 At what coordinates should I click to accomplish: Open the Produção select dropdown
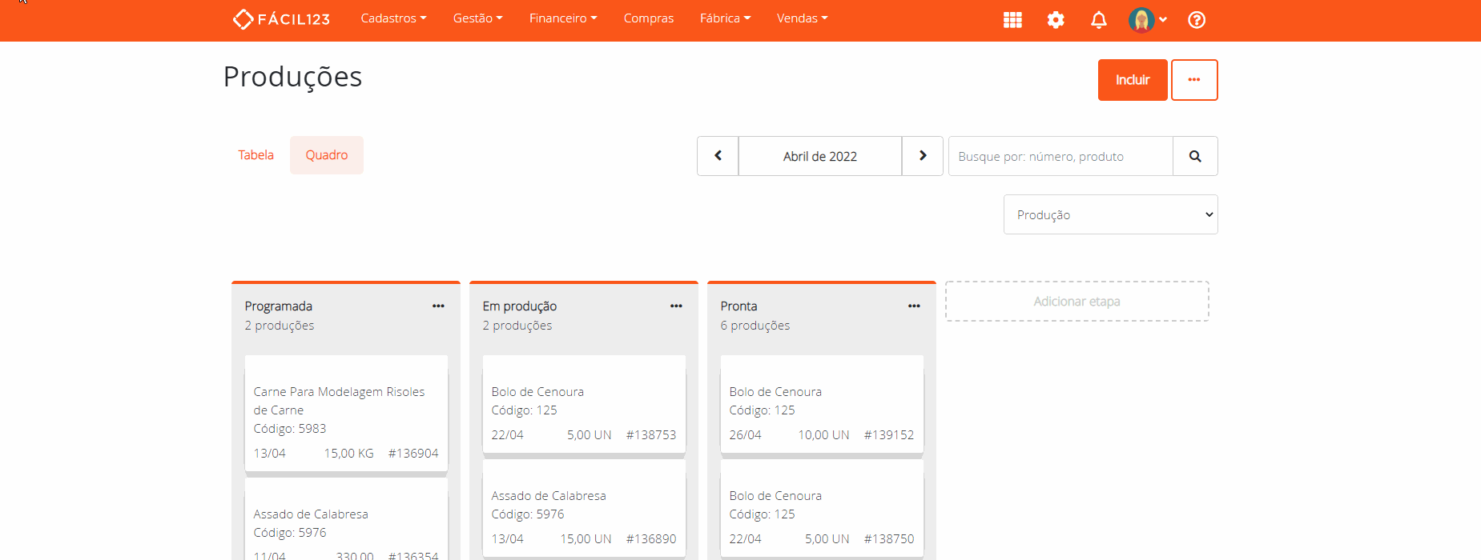tap(1110, 214)
